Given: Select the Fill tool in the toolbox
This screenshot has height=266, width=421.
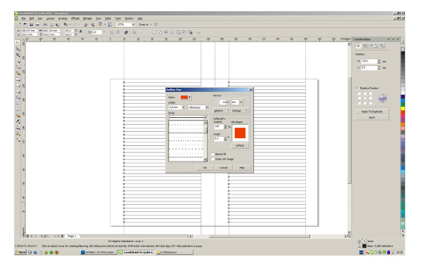Looking at the screenshot, I should click(18, 134).
